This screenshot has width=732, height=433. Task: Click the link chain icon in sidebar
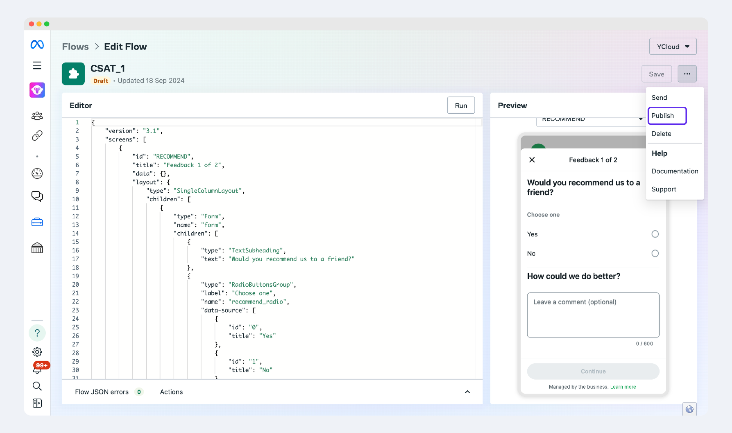37,136
